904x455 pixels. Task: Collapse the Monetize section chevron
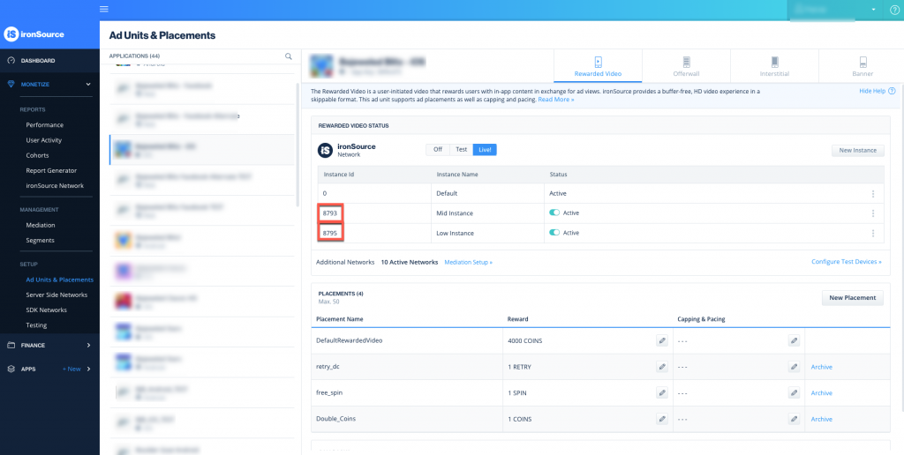point(88,84)
